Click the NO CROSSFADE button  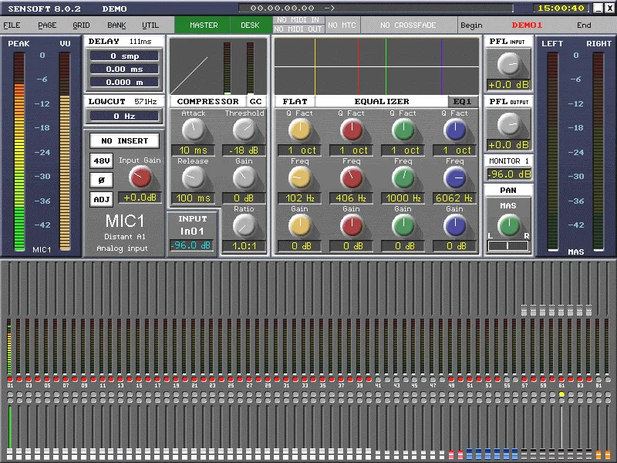[x=408, y=25]
